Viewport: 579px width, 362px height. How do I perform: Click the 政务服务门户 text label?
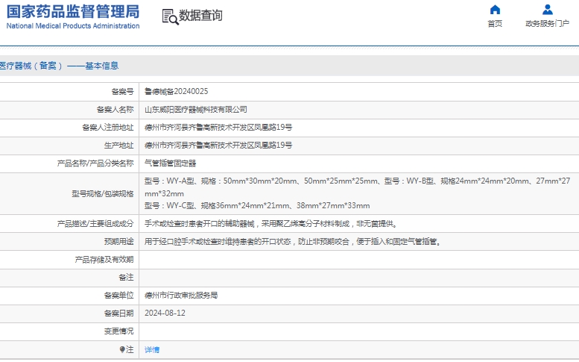[547, 24]
